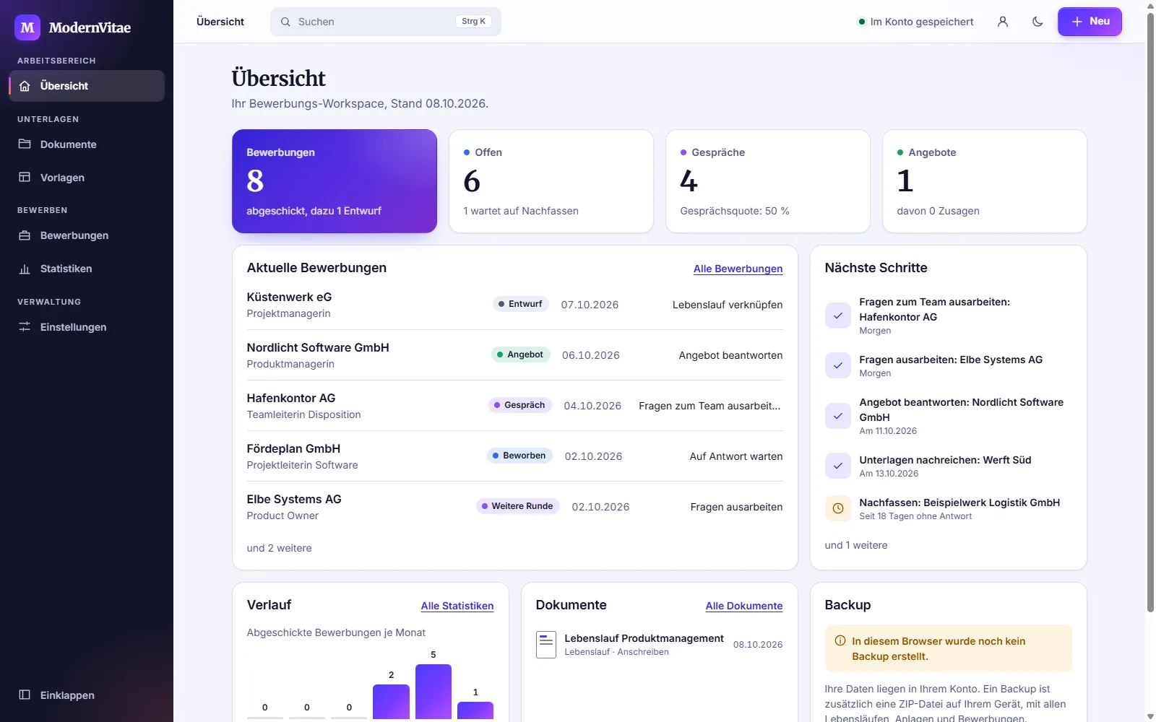Open the Bewerbungen summary card
The image size is (1156, 722).
[335, 181]
